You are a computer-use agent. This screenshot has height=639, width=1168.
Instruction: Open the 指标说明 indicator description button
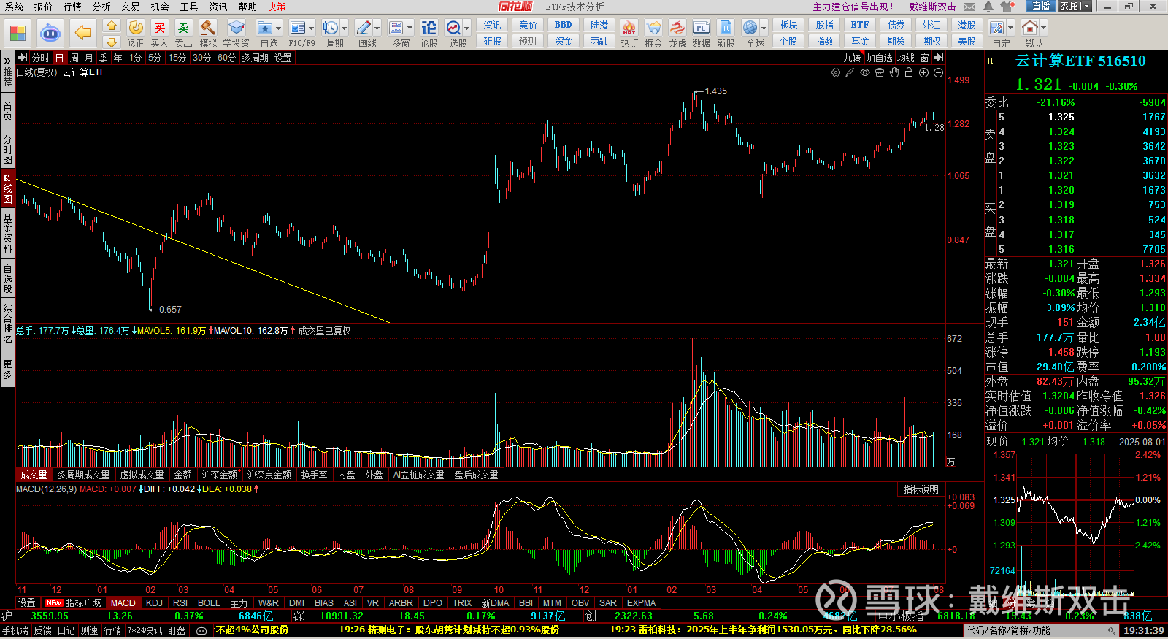pyautogui.click(x=921, y=489)
